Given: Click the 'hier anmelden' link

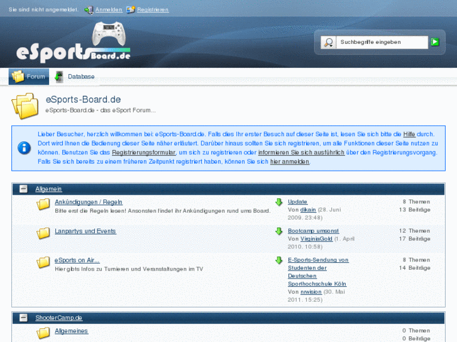Looking at the screenshot, I should [x=290, y=161].
